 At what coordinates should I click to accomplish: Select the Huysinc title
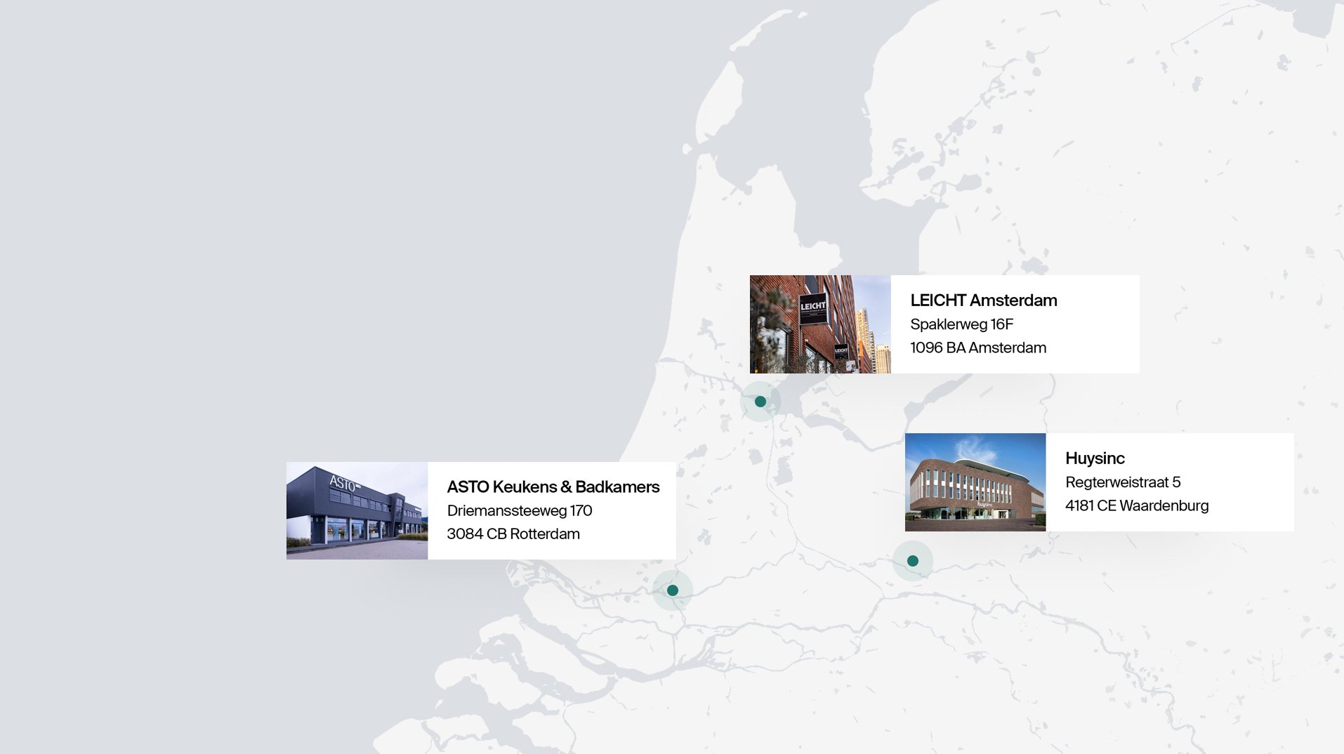[1095, 458]
